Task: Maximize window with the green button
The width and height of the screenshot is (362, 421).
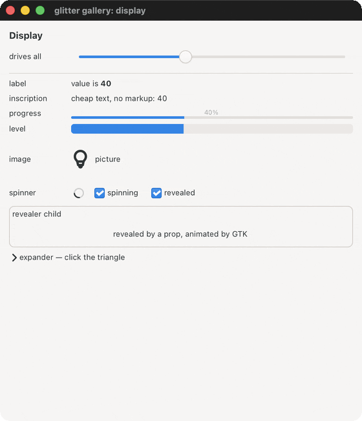Action: 40,10
